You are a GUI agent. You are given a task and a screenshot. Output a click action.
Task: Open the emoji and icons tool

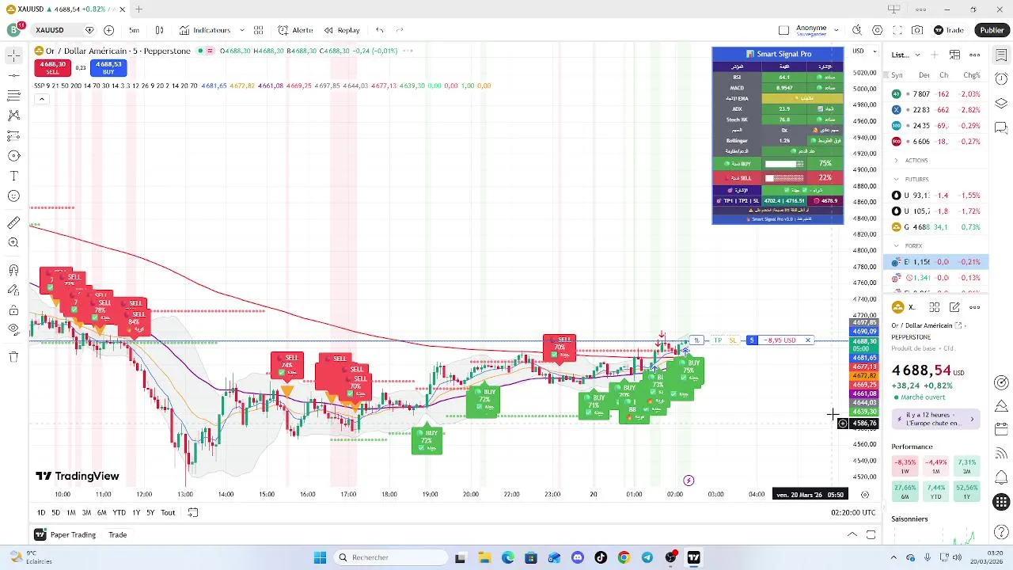[x=13, y=196]
